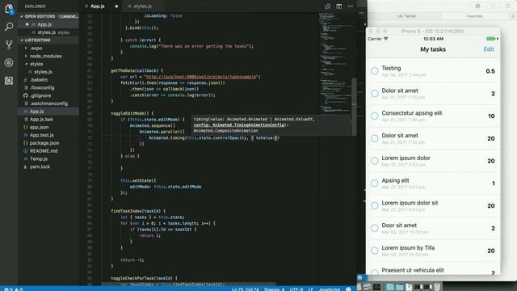Screen dimensions: 517x291
Task: Check the circle for Lorem ipsum dolor
Action: click(375, 161)
